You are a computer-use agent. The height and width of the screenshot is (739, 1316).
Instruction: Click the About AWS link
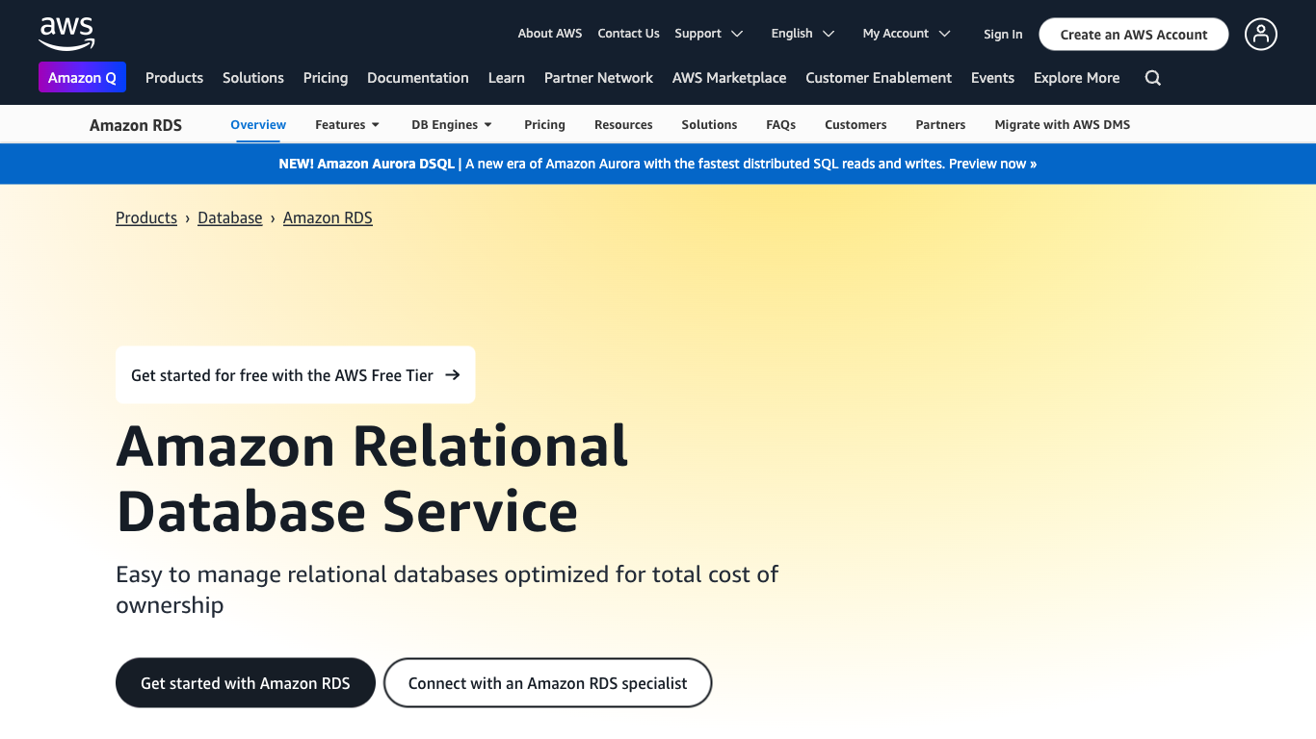(550, 34)
